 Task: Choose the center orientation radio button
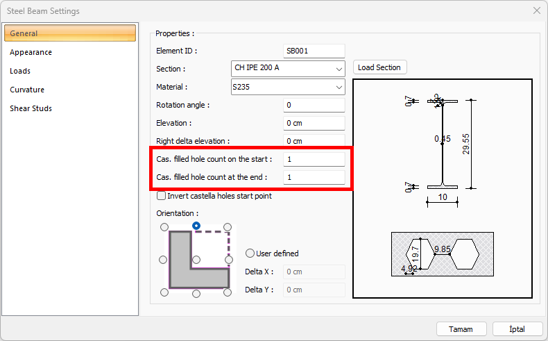196,260
